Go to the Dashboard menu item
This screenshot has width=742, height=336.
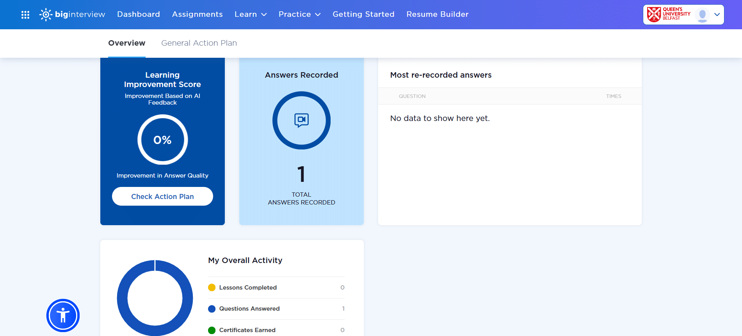(139, 14)
